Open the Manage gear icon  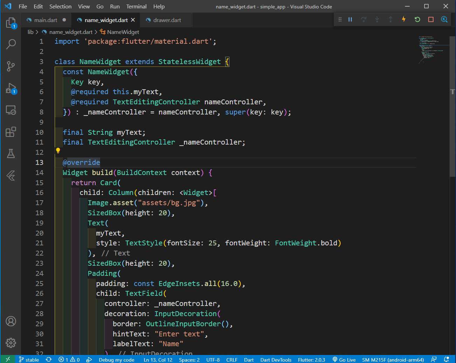(11, 343)
